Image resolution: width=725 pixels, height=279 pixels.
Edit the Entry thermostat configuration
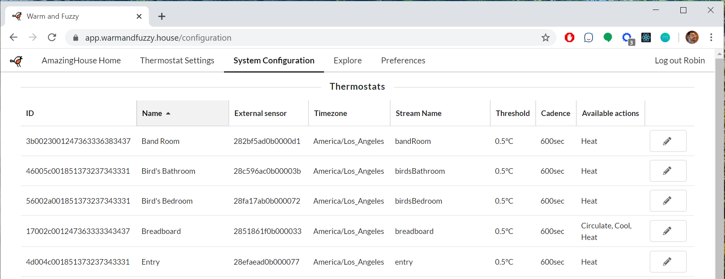[668, 262]
